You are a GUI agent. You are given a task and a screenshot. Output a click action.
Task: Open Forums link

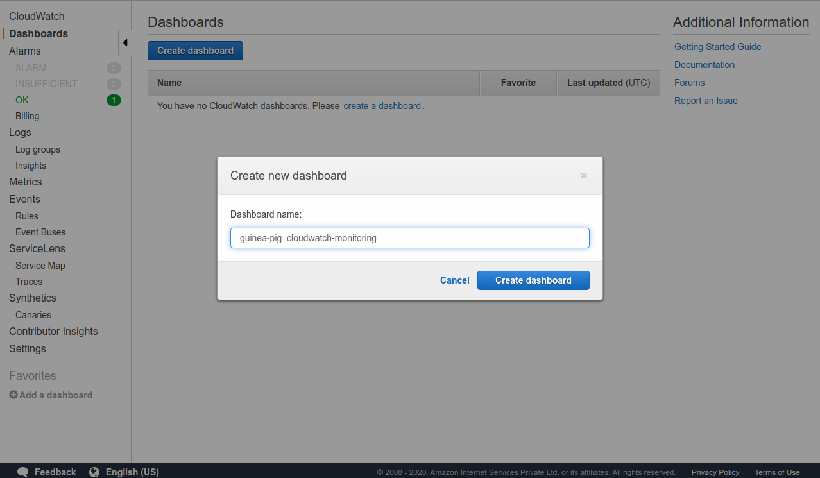690,83
